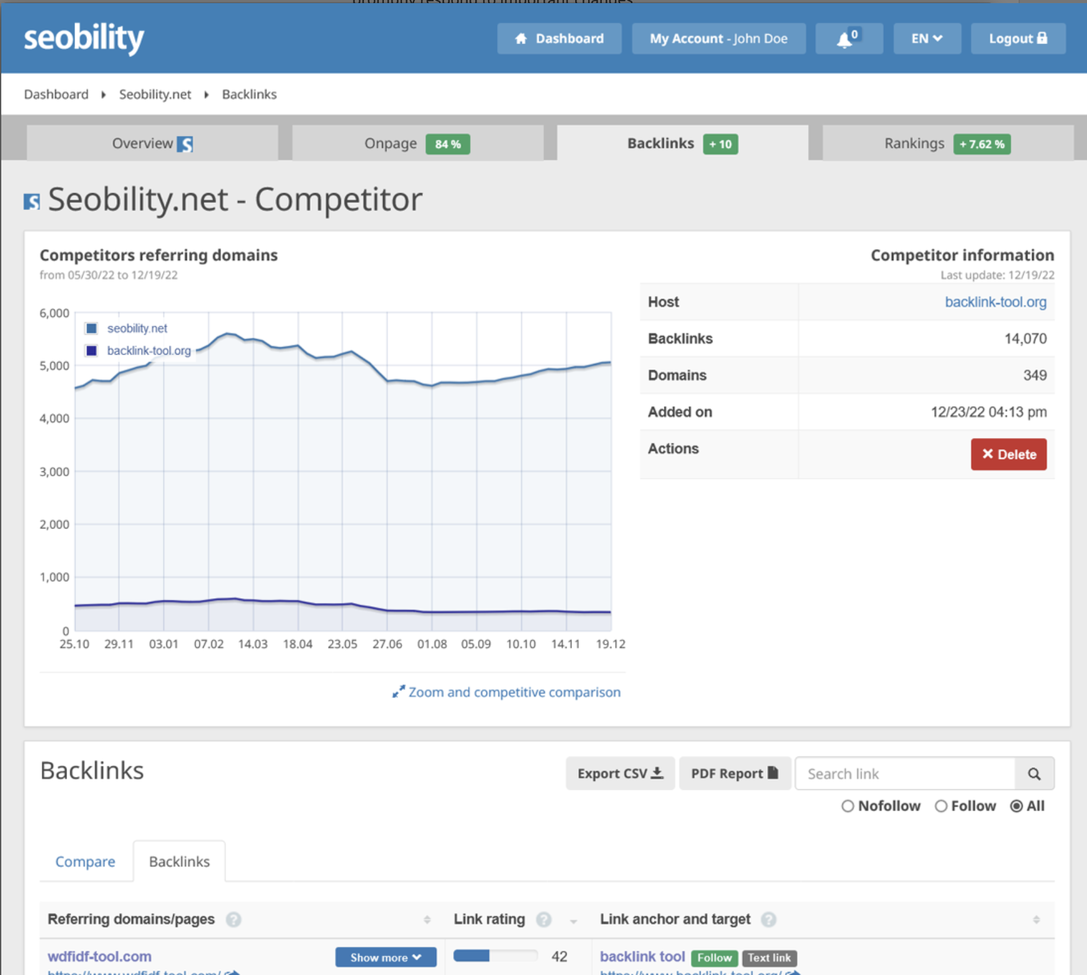Focus the Search link input field
The height and width of the screenshot is (975, 1087).
point(905,774)
